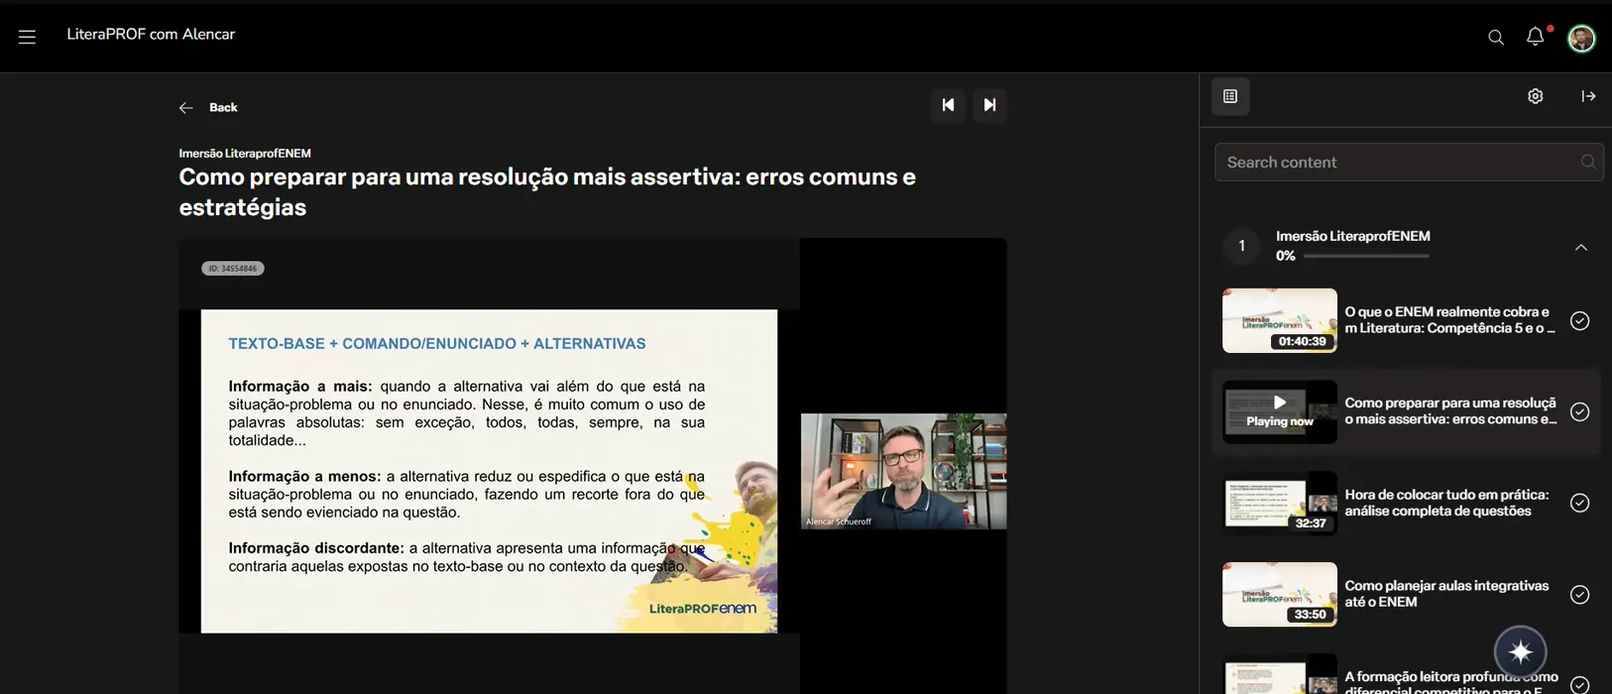This screenshot has width=1612, height=694.
Task: Select lesson 'Hora de colocar tudo em prática'
Action: tap(1446, 503)
